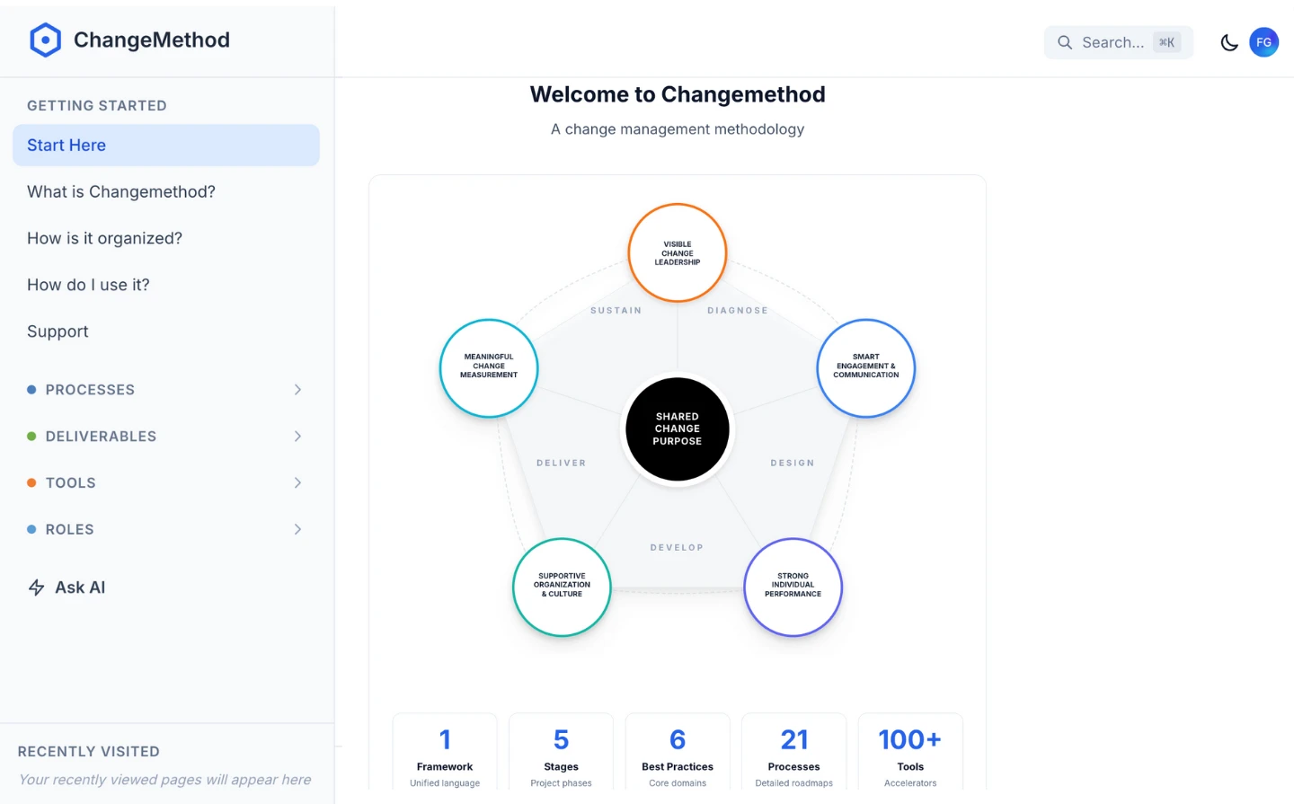Toggle dark mode with the moon icon
1294x804 pixels.
coord(1229,42)
